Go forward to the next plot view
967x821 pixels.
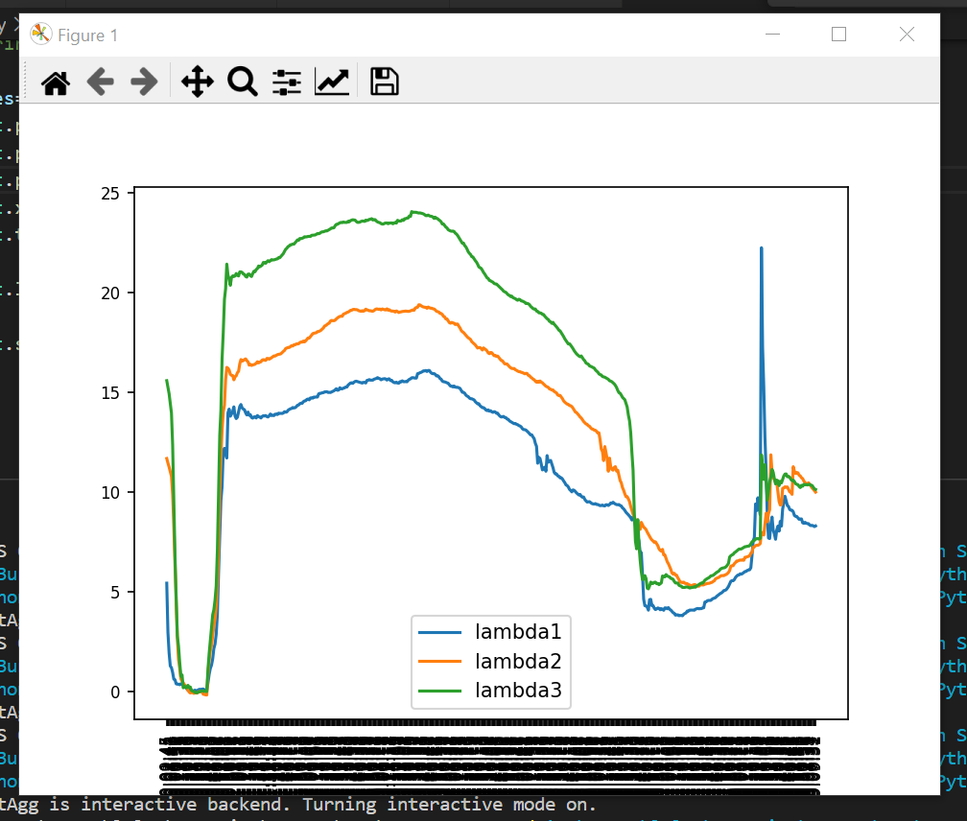point(144,82)
